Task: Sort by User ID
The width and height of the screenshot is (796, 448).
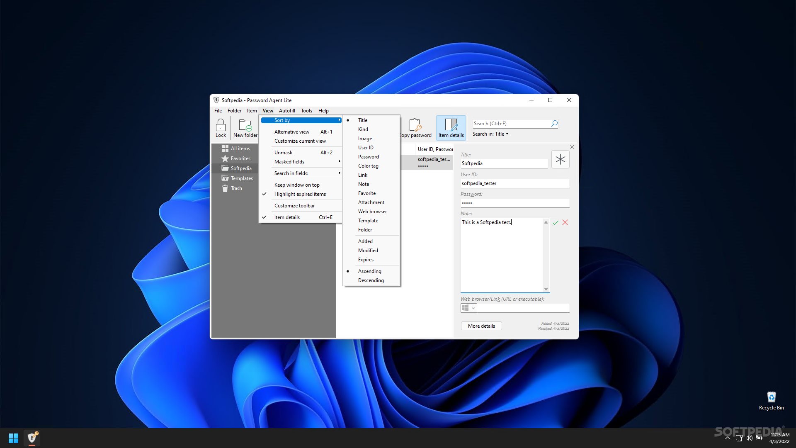Action: [371, 148]
